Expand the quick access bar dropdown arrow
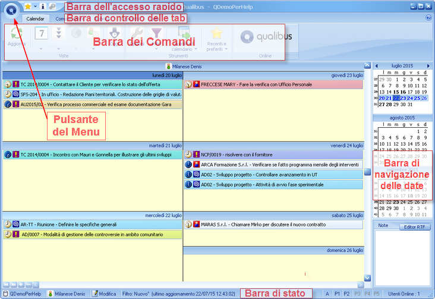 36,7
